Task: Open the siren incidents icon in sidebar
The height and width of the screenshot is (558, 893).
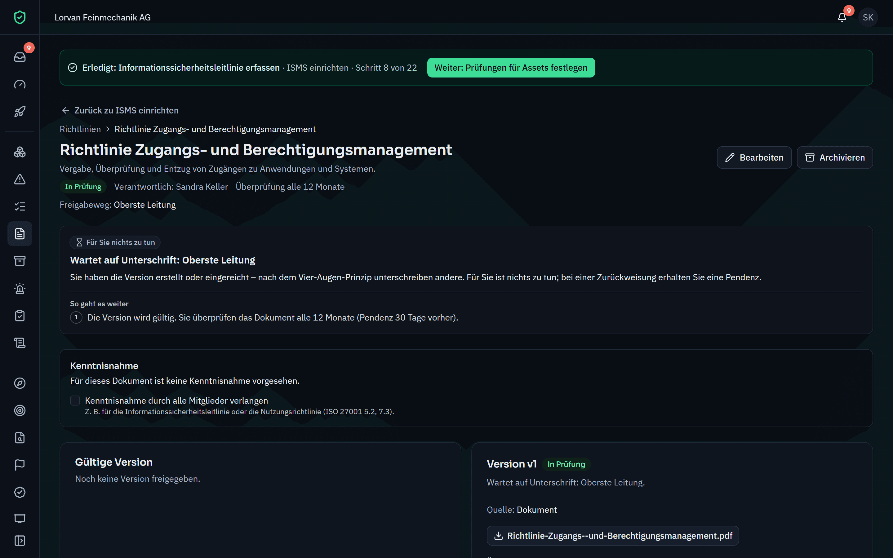Action: 20,289
